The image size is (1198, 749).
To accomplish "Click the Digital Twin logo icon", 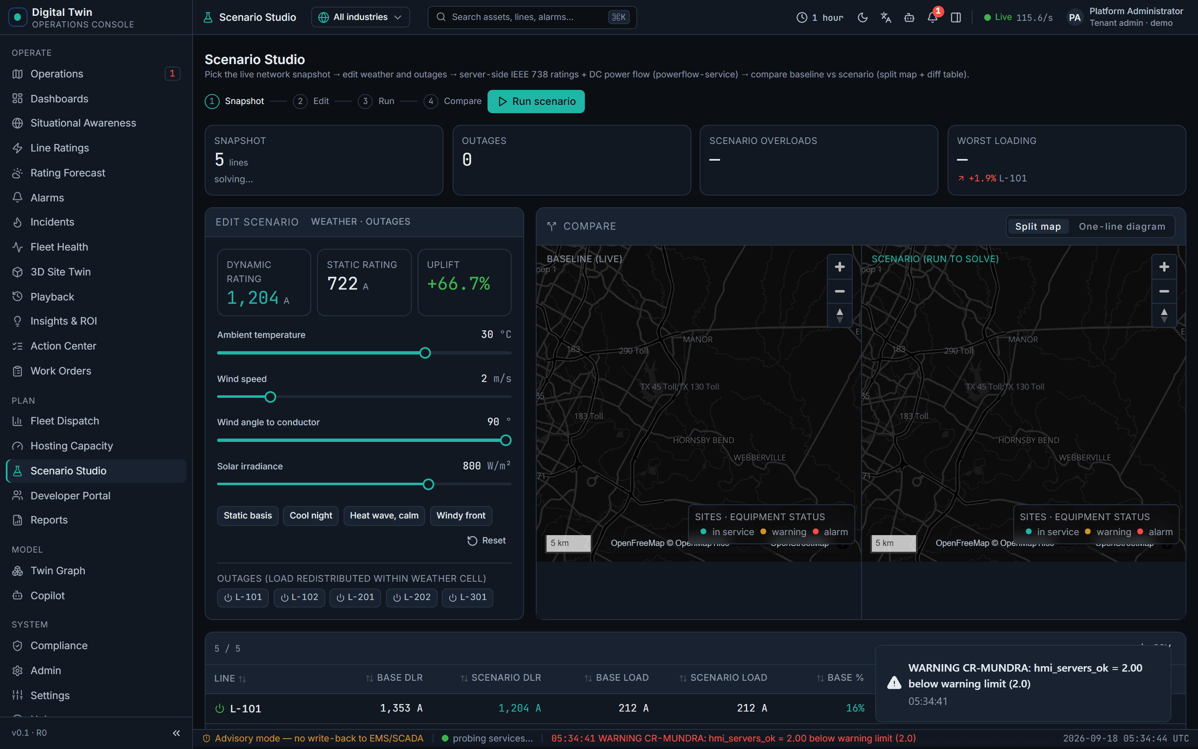I will click(18, 17).
